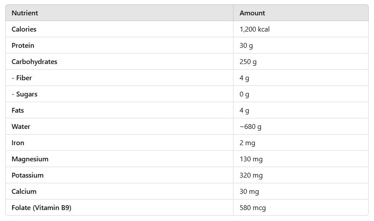Viewport: 374px width, 221px height.
Task: Select the Iron row label
Action: [x=18, y=143]
